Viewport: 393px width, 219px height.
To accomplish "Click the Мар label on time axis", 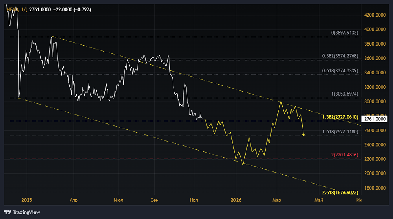I will (x=277, y=200).
